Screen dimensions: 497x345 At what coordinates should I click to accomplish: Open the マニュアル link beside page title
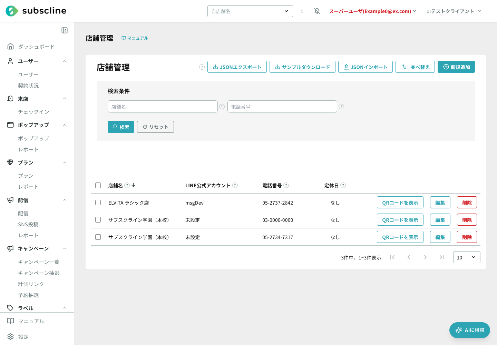(135, 38)
